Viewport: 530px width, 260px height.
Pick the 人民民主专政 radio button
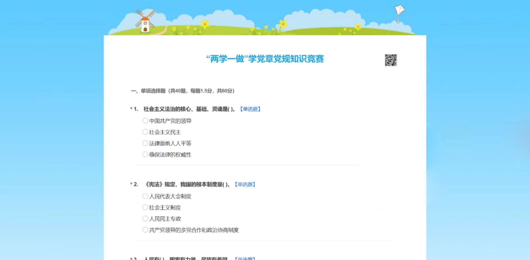[145, 218]
